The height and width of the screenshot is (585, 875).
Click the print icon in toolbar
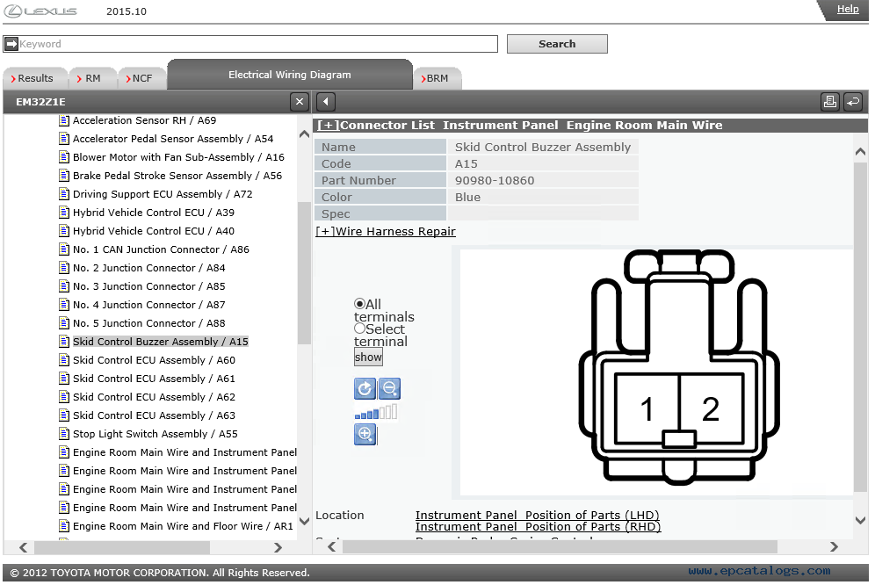click(829, 102)
